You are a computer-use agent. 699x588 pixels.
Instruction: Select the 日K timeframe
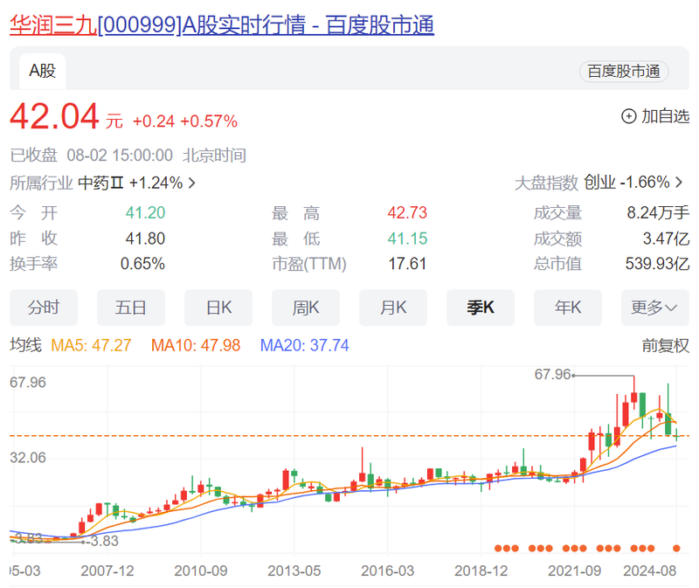[x=218, y=308]
